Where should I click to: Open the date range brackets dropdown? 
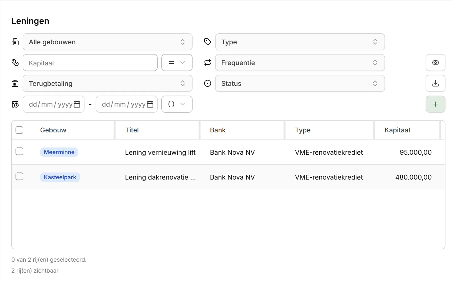[177, 104]
